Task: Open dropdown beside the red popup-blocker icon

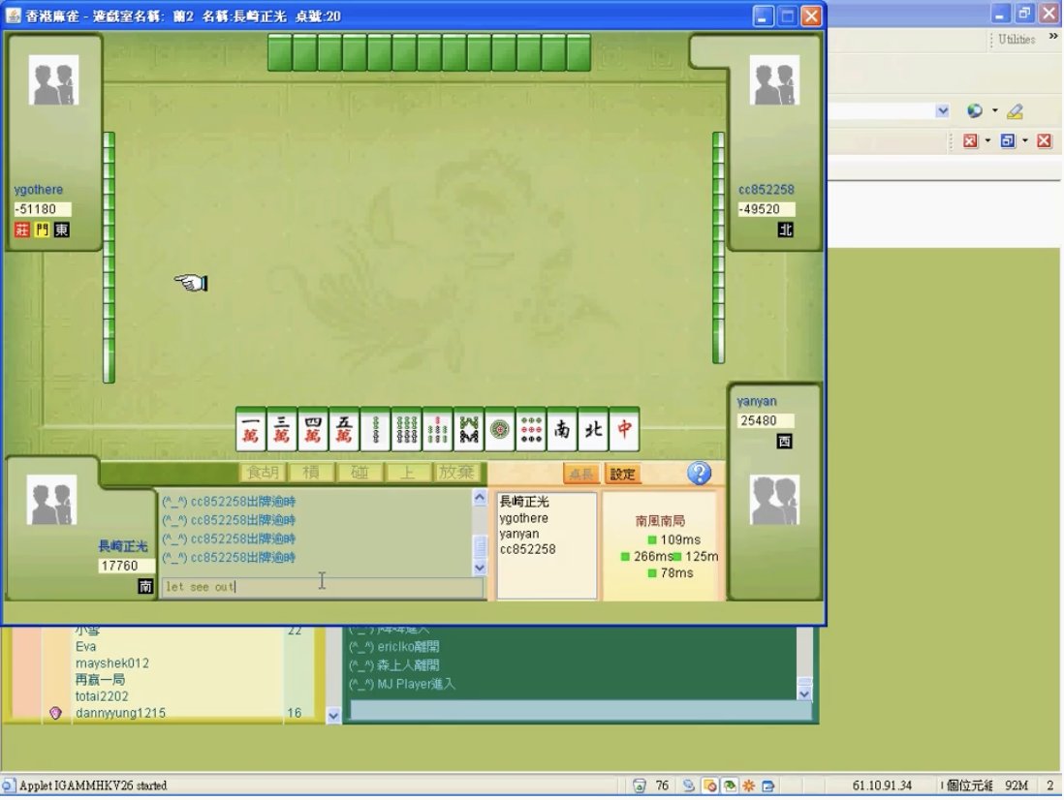Action: [x=987, y=140]
